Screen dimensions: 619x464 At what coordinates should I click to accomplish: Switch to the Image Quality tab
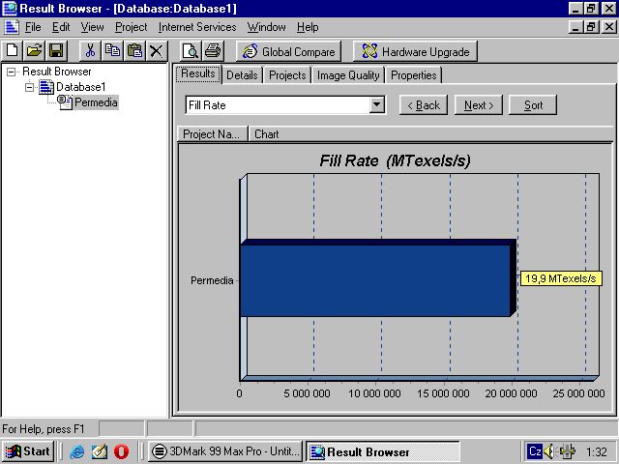pyautogui.click(x=348, y=75)
